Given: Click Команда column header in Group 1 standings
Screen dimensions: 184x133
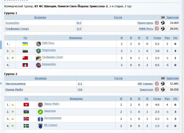Looking at the screenshot, I should click(x=76, y=38).
